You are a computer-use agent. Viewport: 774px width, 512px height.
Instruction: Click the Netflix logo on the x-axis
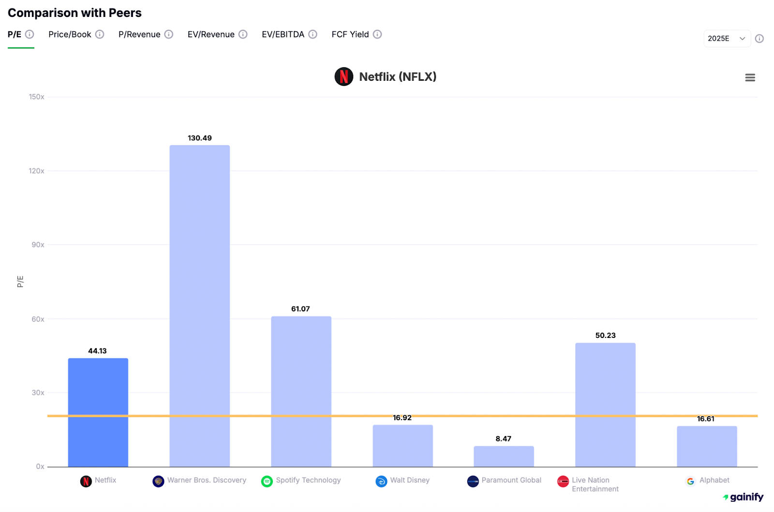coord(86,481)
